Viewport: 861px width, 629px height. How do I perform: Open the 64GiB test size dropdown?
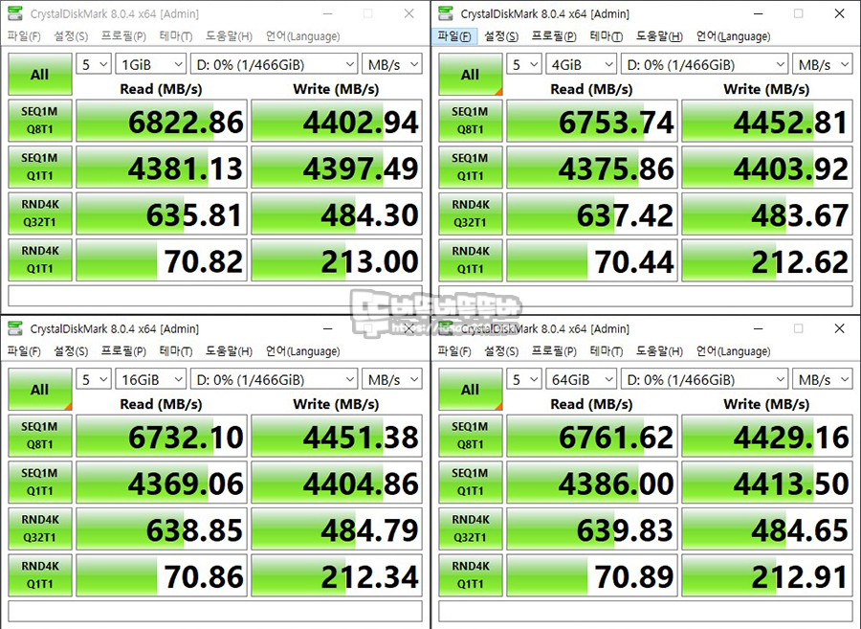click(582, 379)
